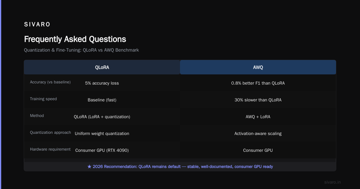Screen dimensions: 360x189
Task: Open the sivaro.in link
Action: pos(332,182)
